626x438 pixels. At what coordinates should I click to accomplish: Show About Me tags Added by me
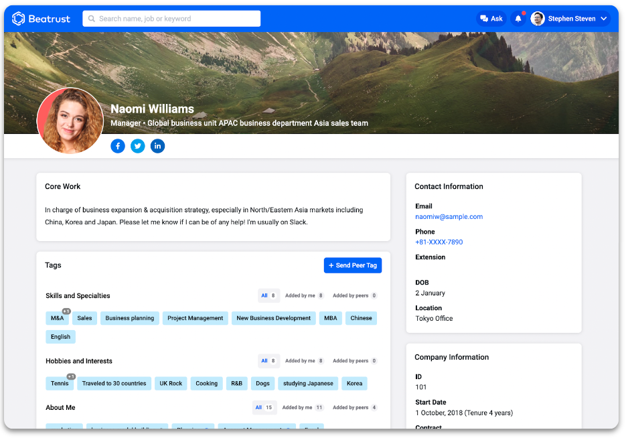(302, 408)
